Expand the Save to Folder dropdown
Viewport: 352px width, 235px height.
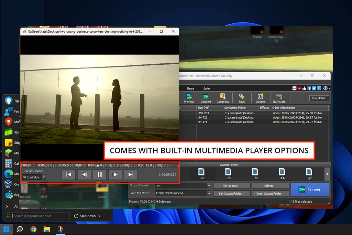209,193
